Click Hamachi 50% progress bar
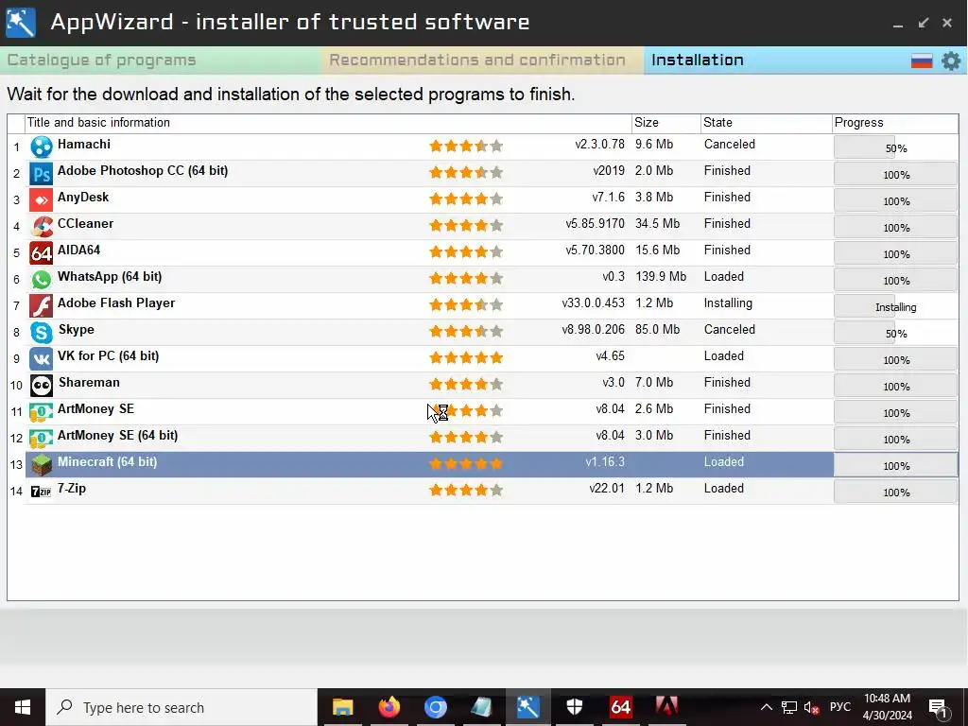The image size is (968, 726). coord(896,147)
